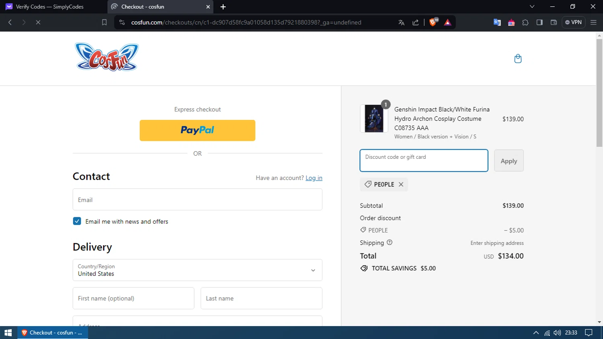Viewport: 603px width, 339px height.
Task: Click the share page icon in address bar
Action: click(x=416, y=23)
